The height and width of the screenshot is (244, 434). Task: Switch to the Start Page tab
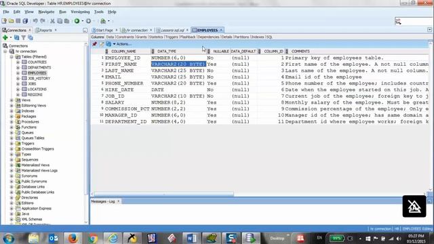pyautogui.click(x=104, y=30)
